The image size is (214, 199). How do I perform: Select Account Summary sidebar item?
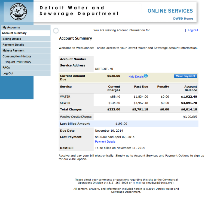26,33
